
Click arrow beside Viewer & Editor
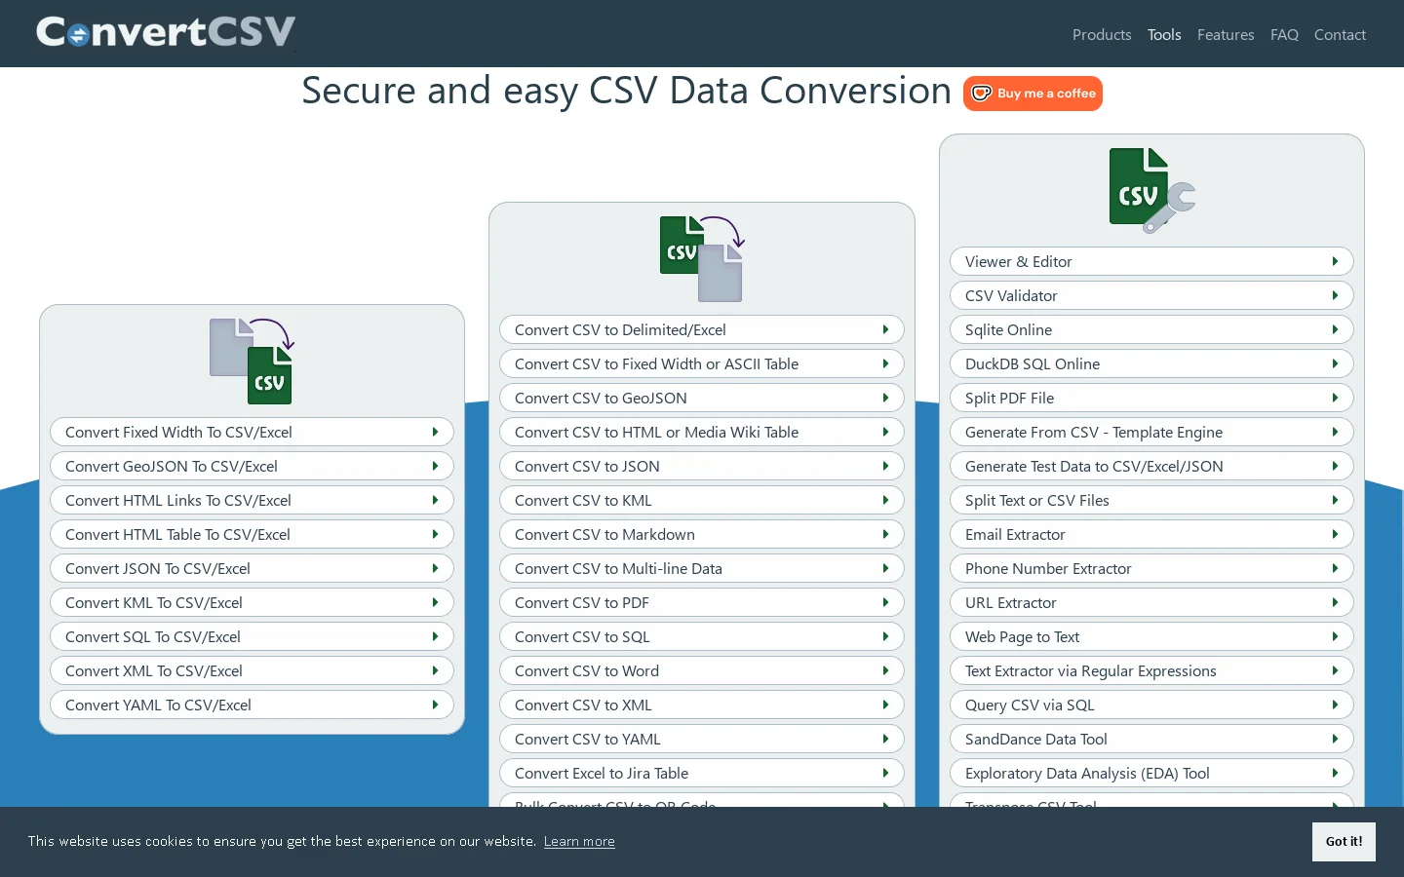point(1335,261)
